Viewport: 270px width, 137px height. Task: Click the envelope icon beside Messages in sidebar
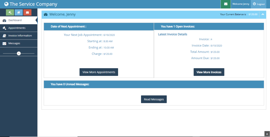click(4, 43)
